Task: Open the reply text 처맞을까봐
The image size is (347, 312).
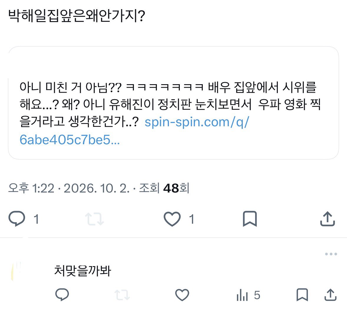Action: pyautogui.click(x=82, y=270)
